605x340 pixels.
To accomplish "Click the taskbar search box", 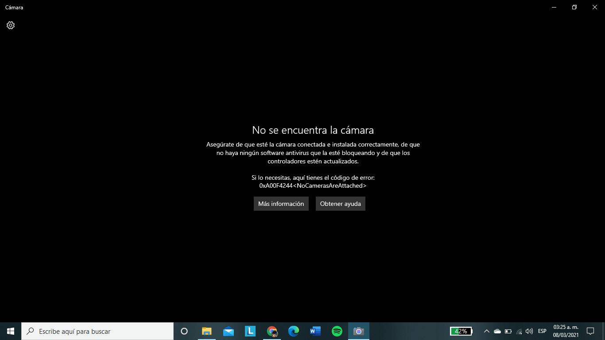I will click(x=97, y=331).
